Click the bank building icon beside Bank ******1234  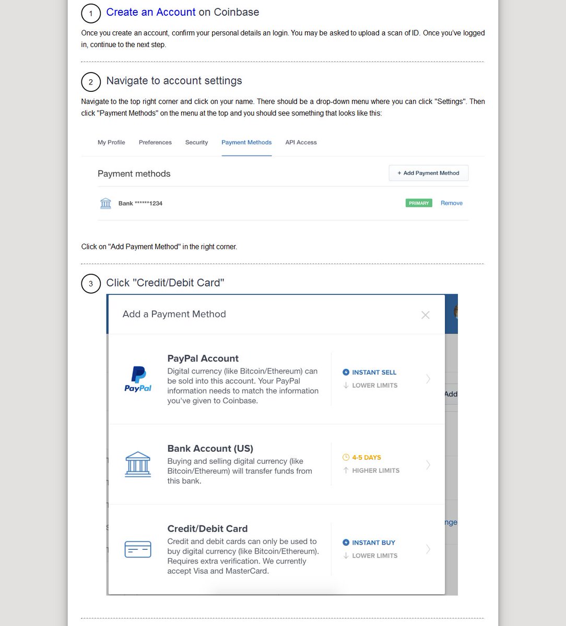point(105,203)
